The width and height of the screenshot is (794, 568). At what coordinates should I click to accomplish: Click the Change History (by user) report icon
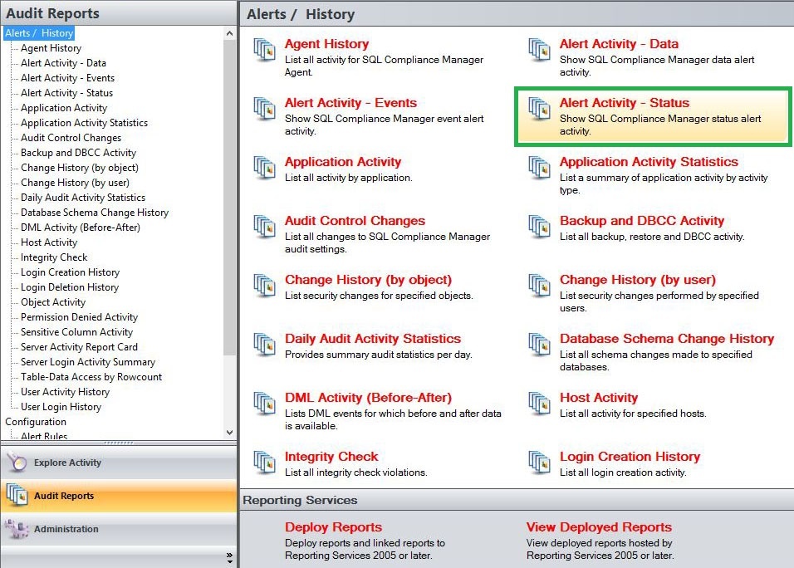539,286
